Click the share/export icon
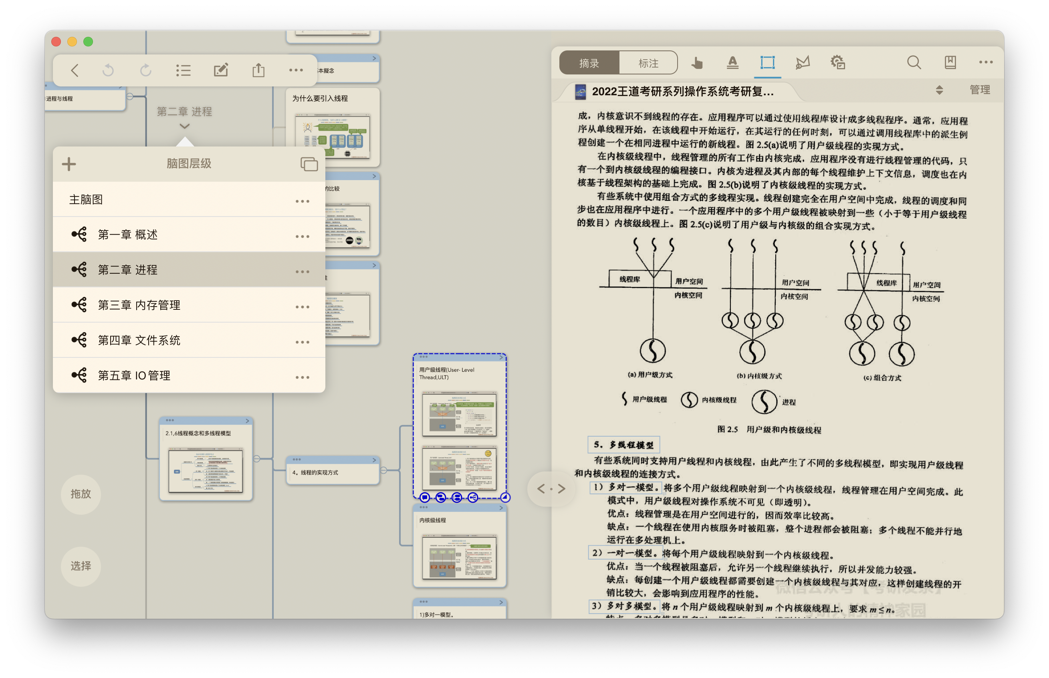The width and height of the screenshot is (1049, 678). (x=258, y=70)
